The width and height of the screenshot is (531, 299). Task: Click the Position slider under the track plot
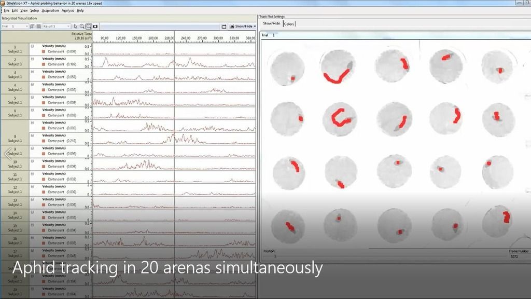(275, 256)
